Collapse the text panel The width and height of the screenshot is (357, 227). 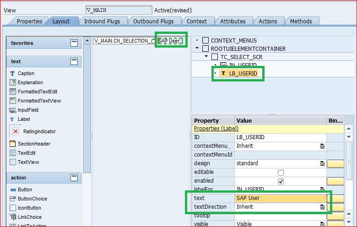(x=74, y=61)
